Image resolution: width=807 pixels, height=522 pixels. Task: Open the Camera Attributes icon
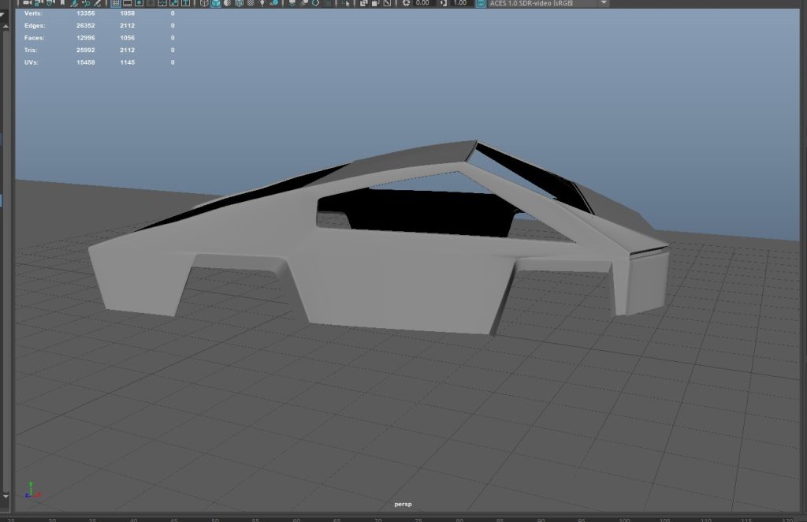pos(50,3)
